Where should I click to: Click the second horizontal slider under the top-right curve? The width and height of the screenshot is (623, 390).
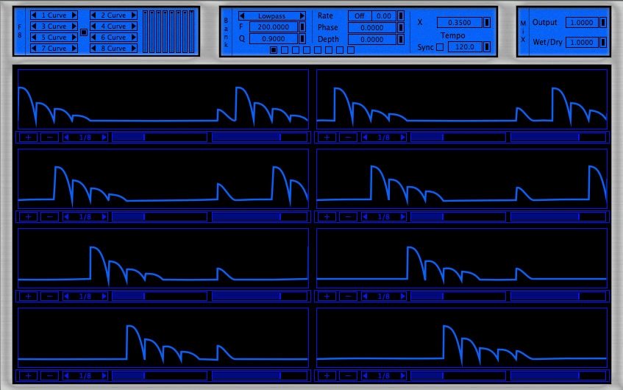click(x=558, y=138)
